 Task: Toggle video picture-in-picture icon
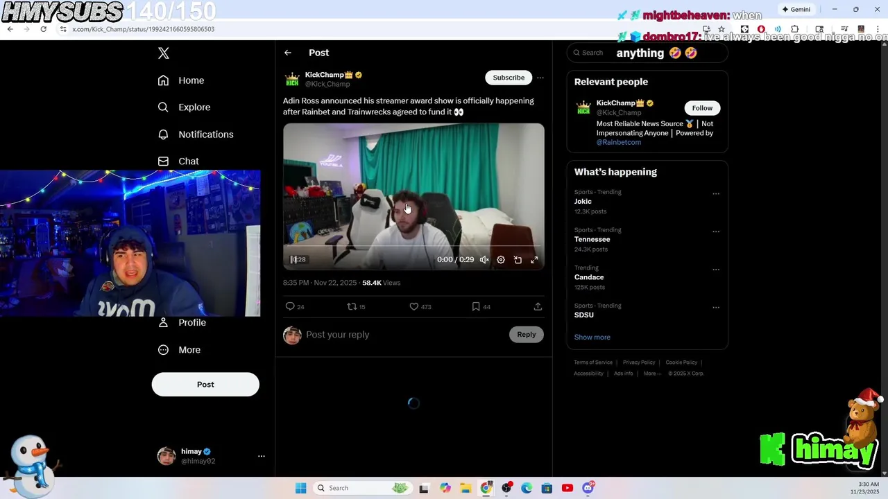coord(518,260)
